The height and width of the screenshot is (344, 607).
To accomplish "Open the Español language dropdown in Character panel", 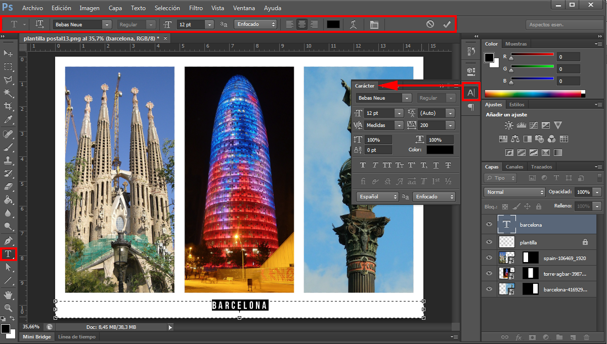I will 377,196.
